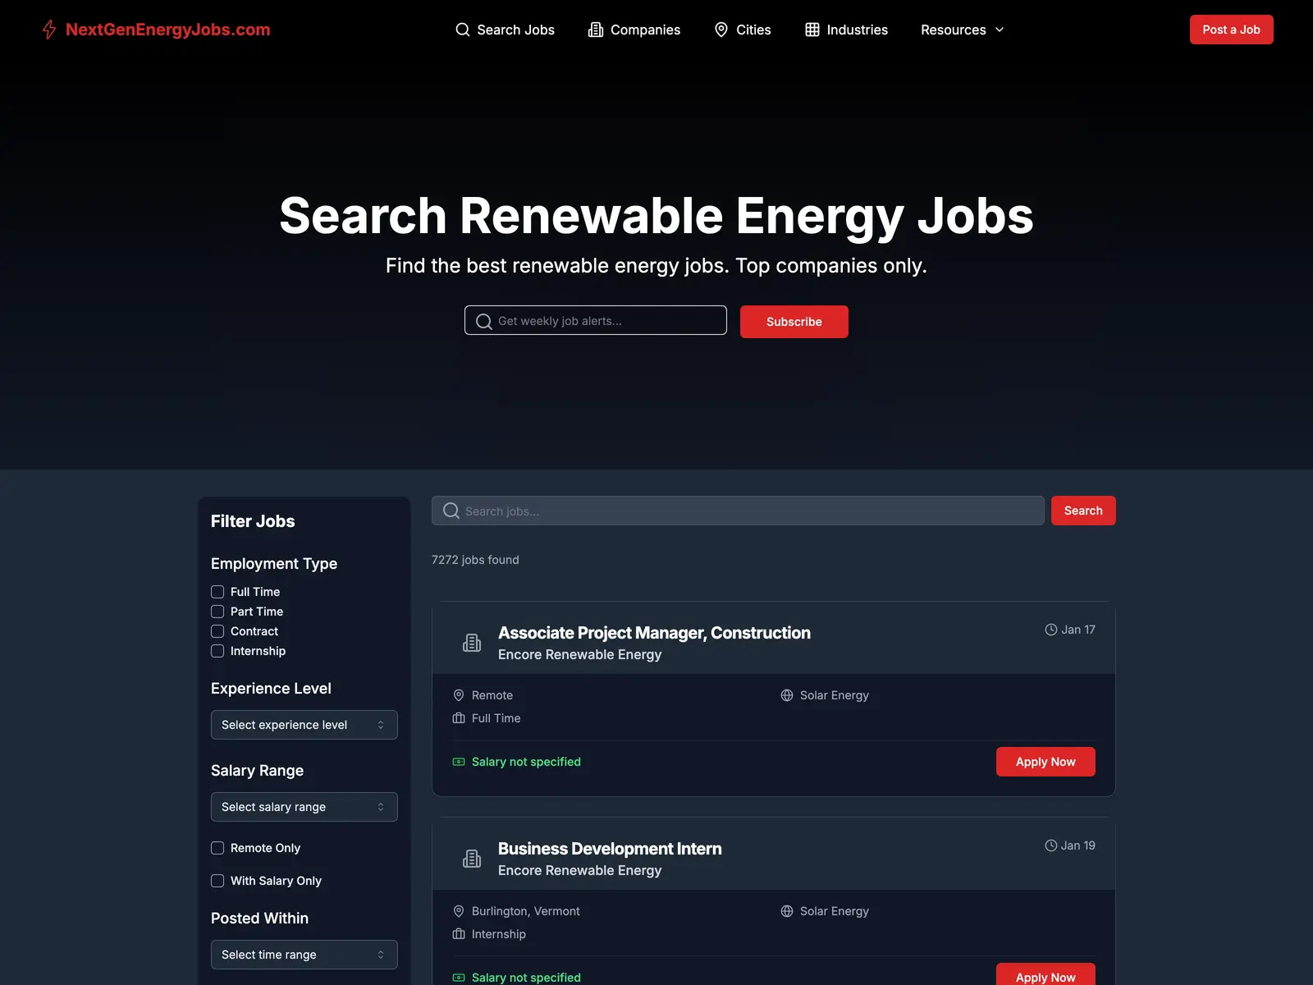The height and width of the screenshot is (985, 1313).
Task: Tick the Contract employment checkbox
Action: tap(217, 631)
